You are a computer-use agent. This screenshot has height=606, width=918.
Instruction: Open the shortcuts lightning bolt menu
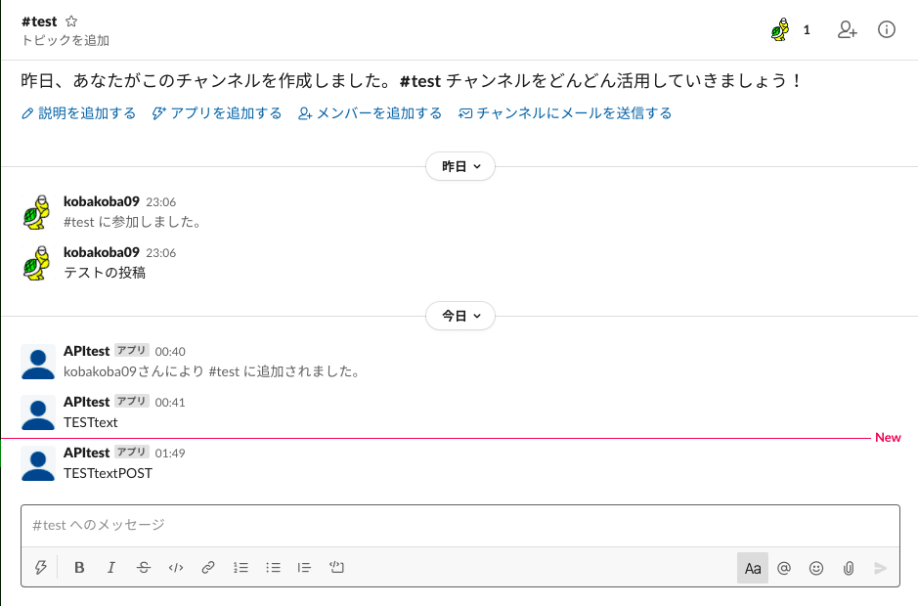coord(41,567)
